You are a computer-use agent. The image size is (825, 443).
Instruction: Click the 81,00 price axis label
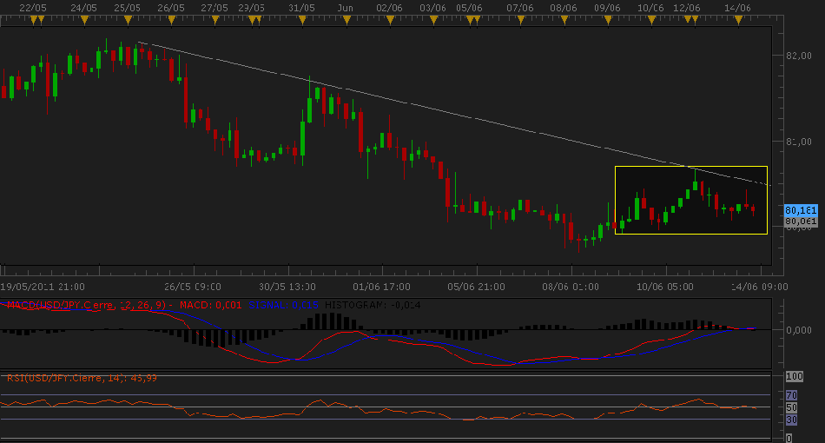[799, 142]
